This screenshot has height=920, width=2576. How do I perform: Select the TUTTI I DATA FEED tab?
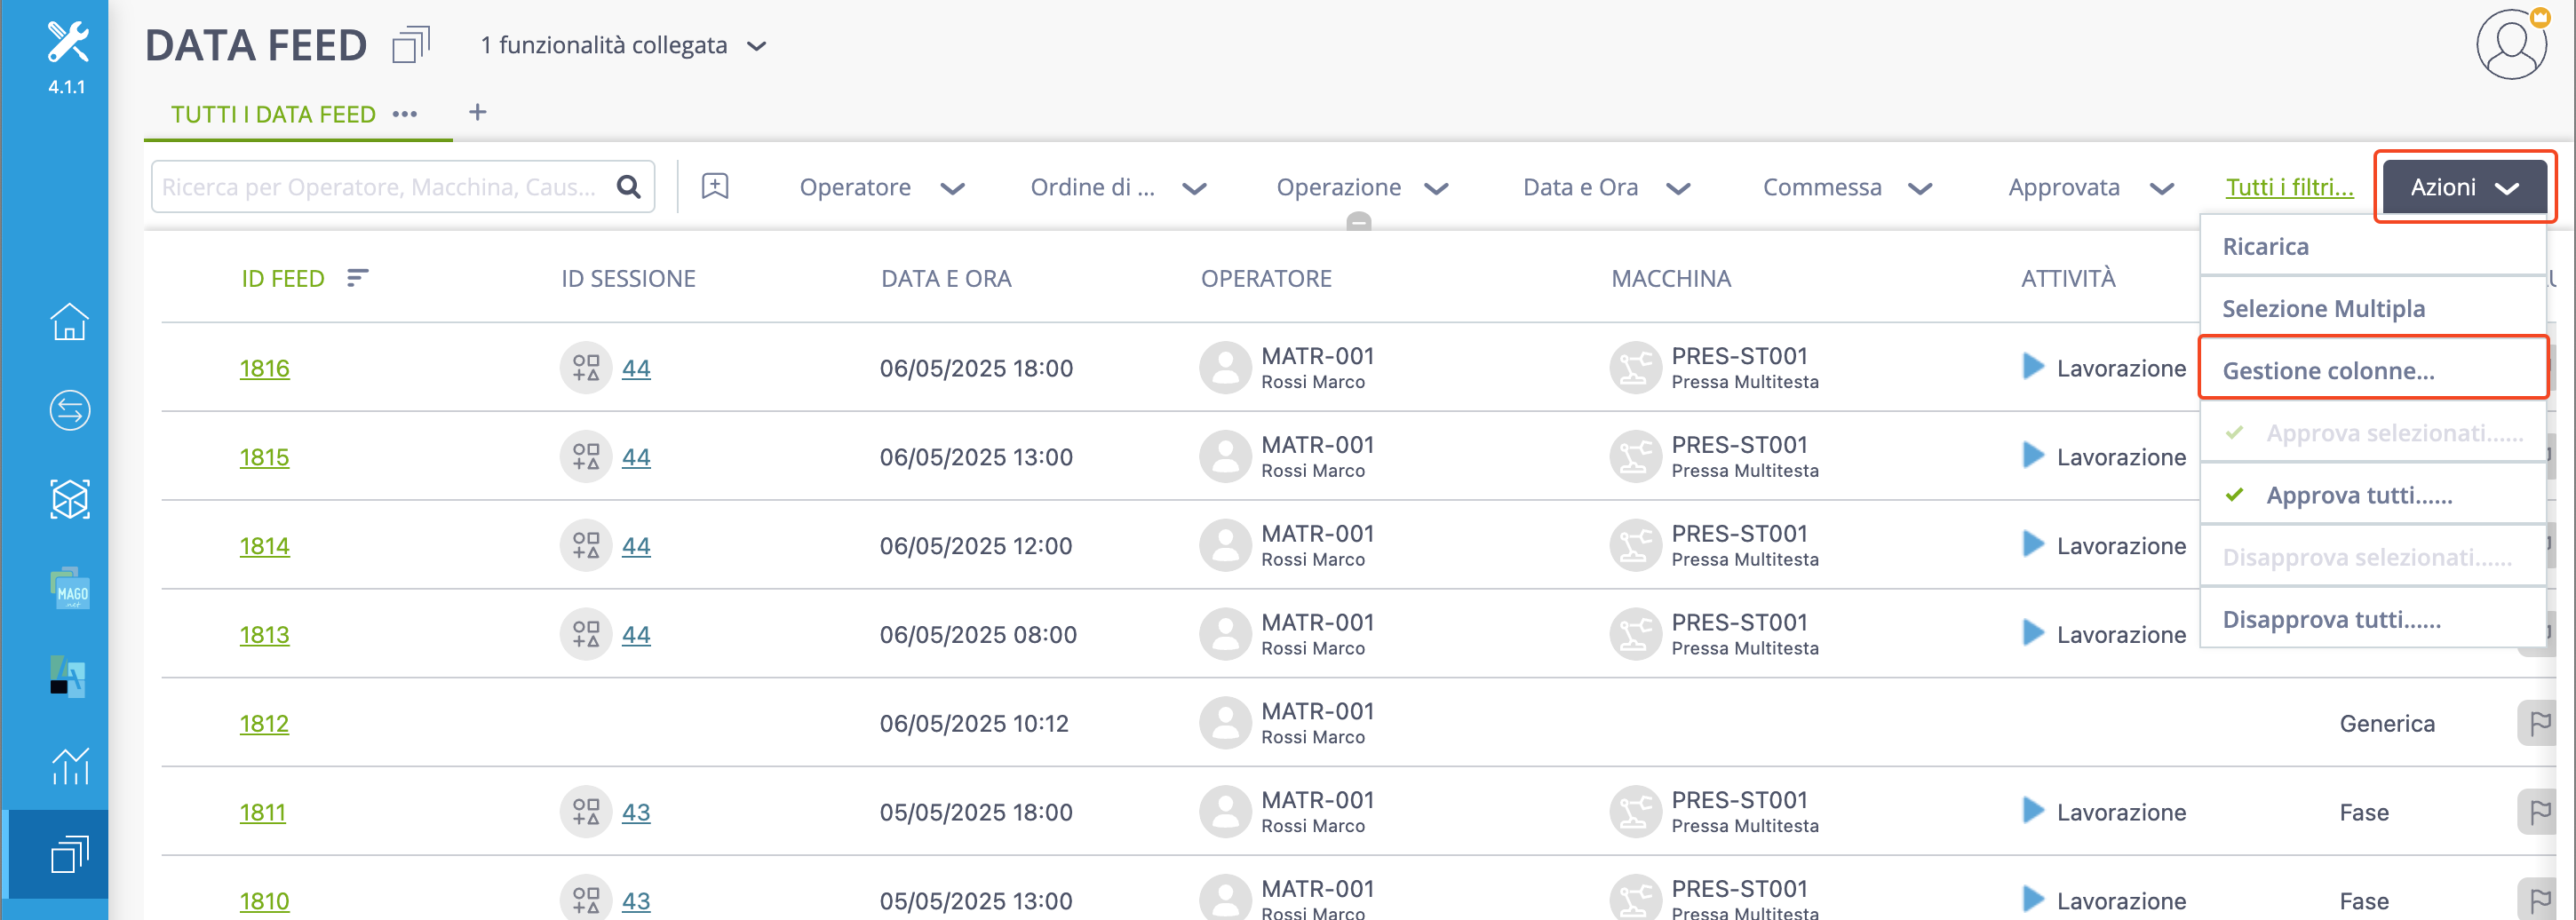(273, 114)
